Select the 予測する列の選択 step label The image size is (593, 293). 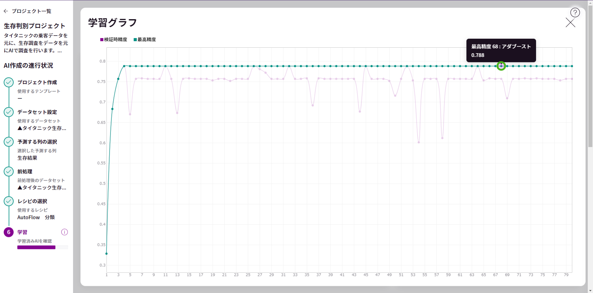click(x=37, y=142)
